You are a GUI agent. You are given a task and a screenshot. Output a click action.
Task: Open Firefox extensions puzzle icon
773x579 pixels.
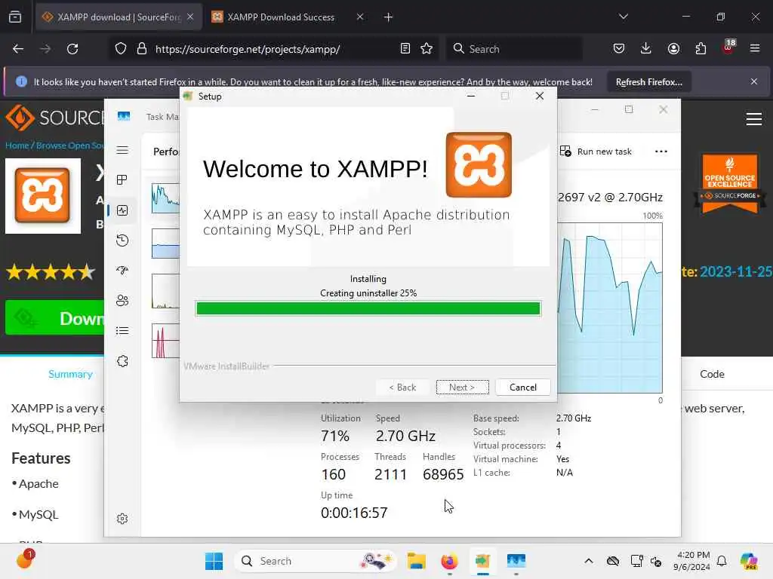coord(701,49)
